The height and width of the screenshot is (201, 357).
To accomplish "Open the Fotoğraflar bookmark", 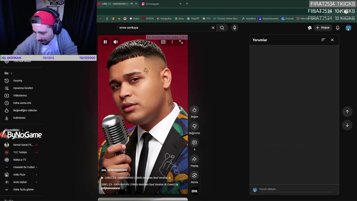I will click(164, 19).
